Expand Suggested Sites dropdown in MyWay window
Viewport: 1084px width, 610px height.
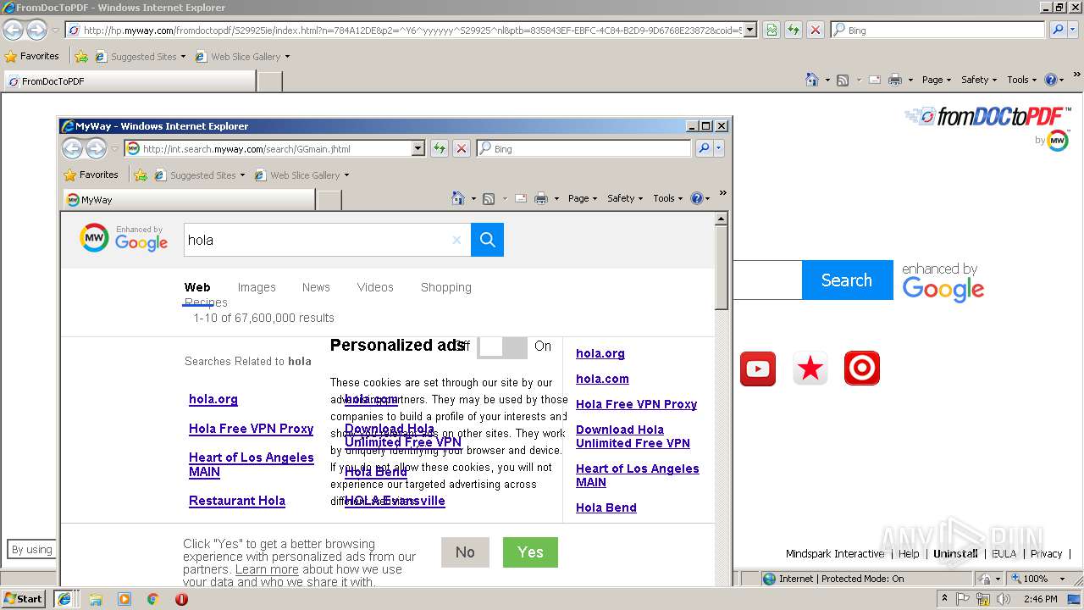242,175
